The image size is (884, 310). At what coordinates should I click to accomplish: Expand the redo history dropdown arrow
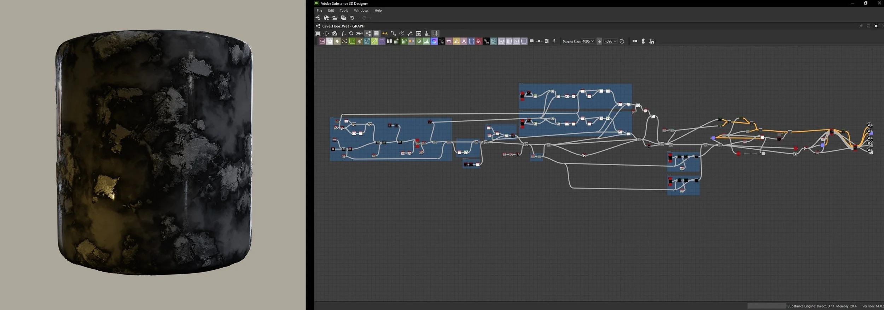click(370, 18)
